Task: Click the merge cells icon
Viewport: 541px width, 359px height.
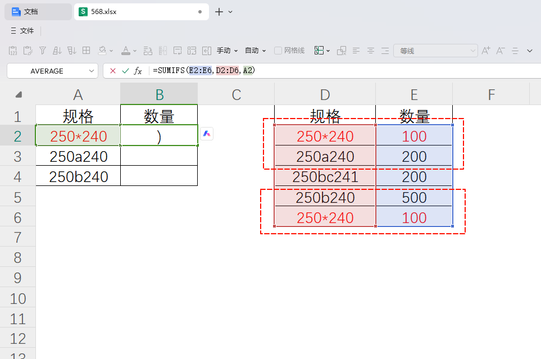Action: 192,51
